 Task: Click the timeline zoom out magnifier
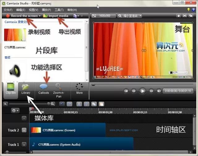coord(6,104)
